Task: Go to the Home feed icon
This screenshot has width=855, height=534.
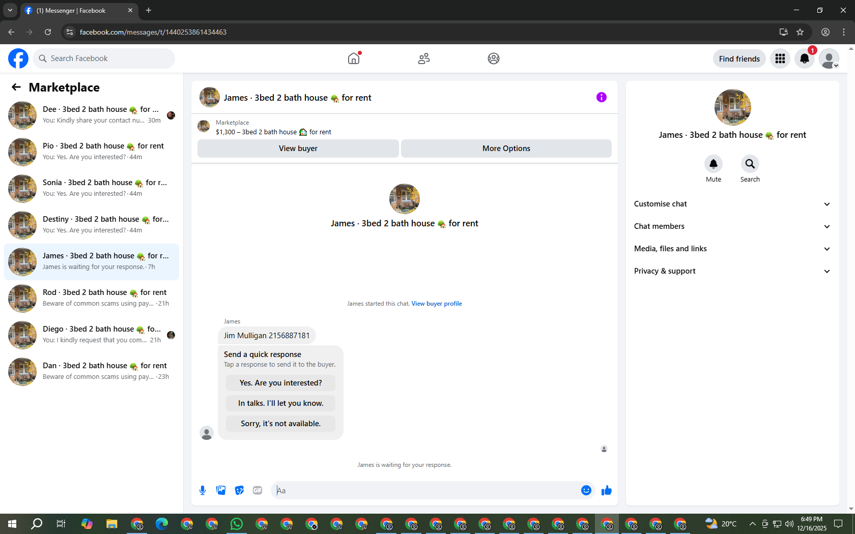Action: click(x=354, y=58)
